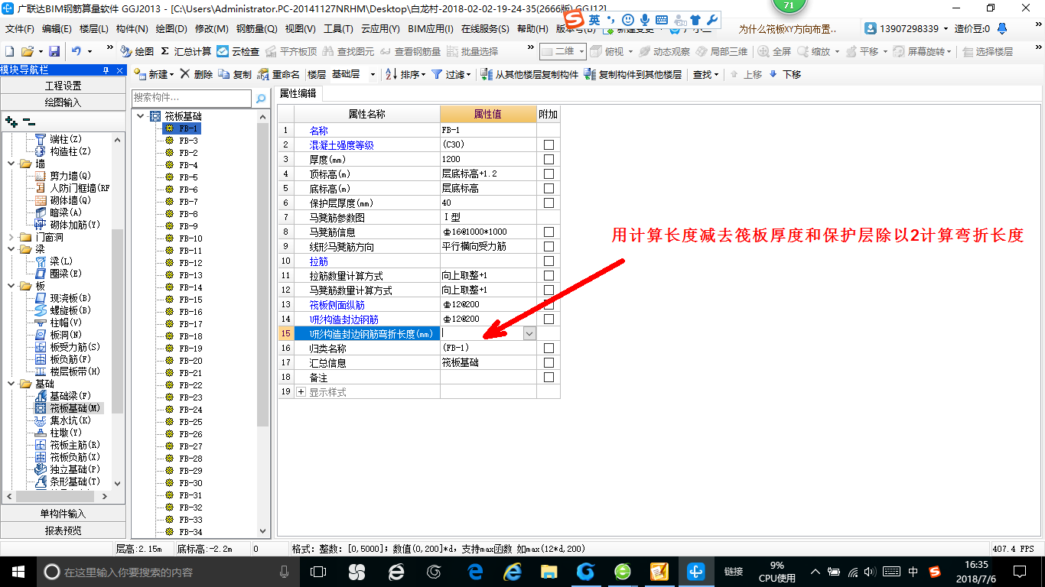This screenshot has width=1045, height=587.
Task: Collapse the 筏板基础 component tree root
Action: click(x=140, y=116)
